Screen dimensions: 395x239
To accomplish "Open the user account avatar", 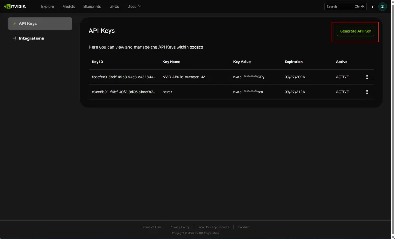I will [383, 7].
